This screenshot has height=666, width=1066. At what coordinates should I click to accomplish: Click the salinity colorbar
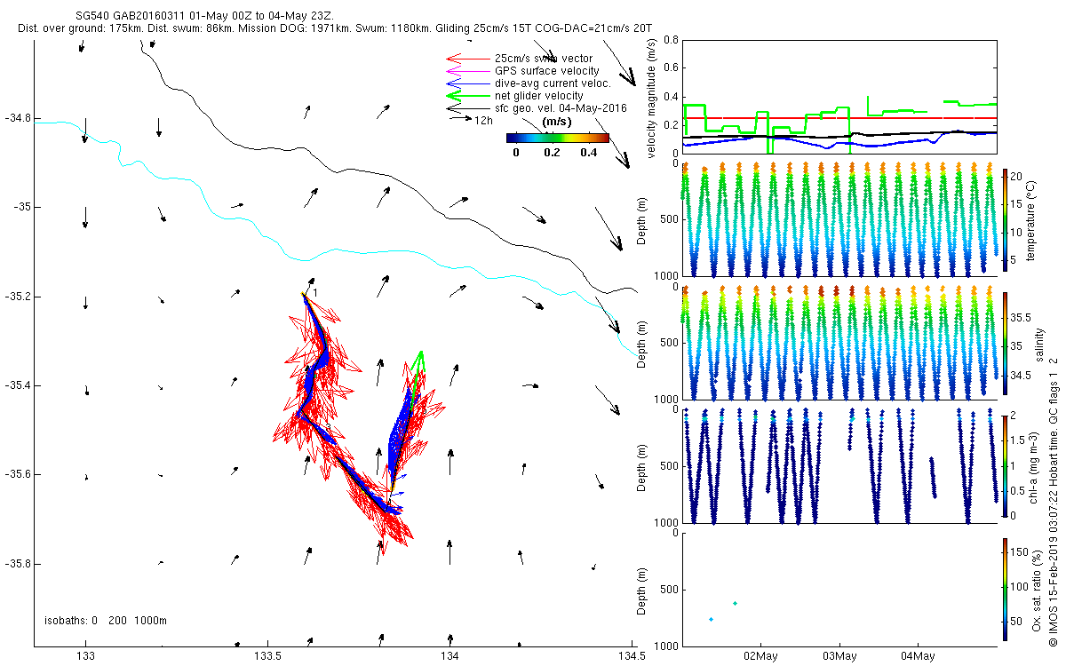point(1005,343)
